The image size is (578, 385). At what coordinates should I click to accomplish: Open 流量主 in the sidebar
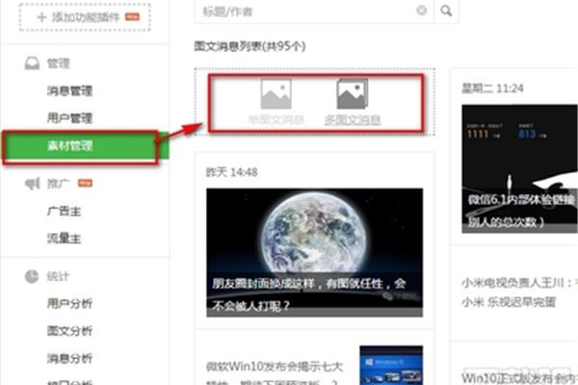[x=64, y=239]
